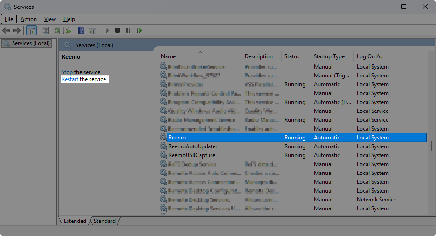
Task: Toggle the Show/Hide Console Tree icon
Action: (x=32, y=30)
